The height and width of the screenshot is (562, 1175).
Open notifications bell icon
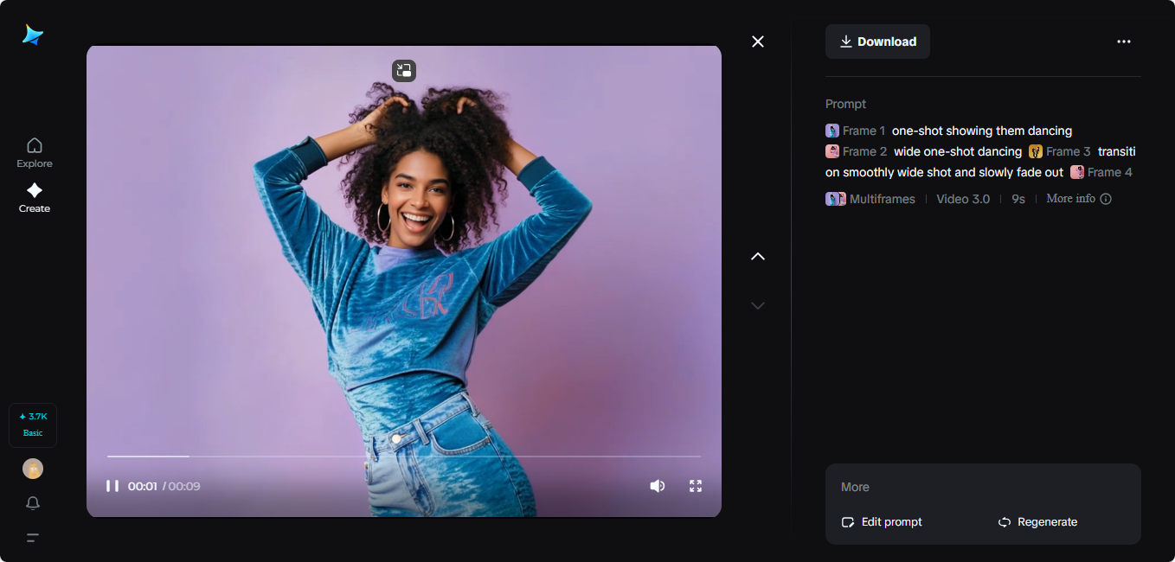coord(33,503)
